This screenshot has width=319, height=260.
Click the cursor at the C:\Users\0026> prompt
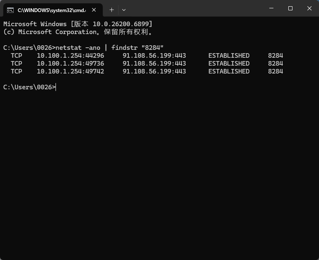click(x=56, y=87)
